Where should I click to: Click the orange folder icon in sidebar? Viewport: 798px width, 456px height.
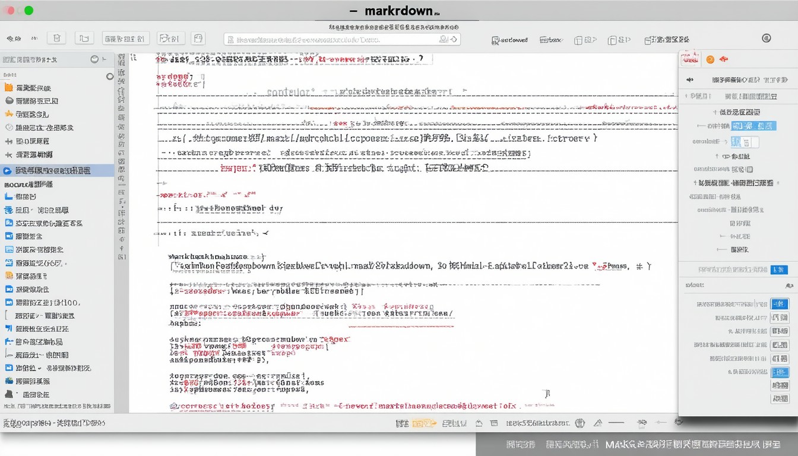(8, 87)
